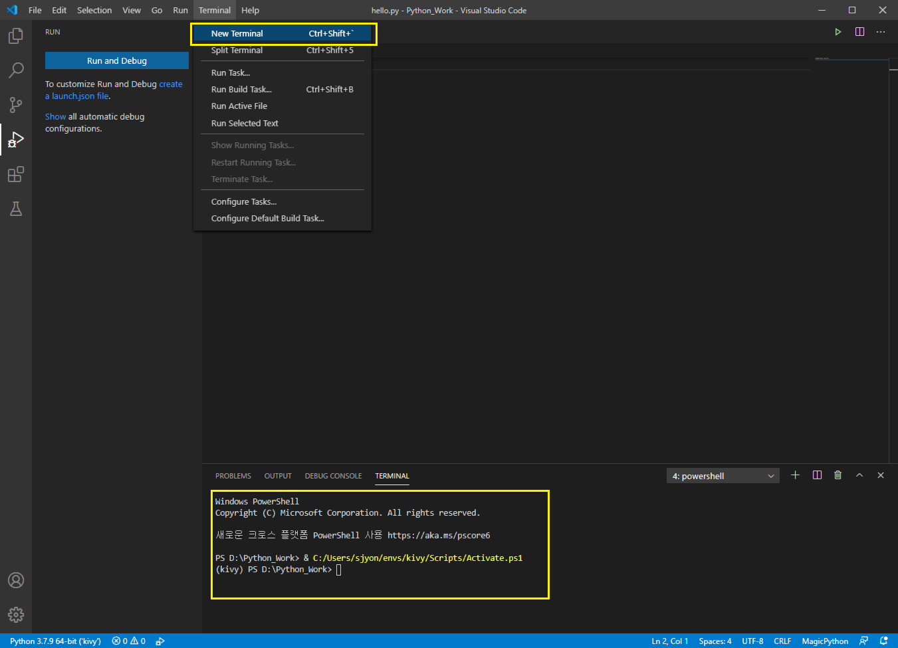This screenshot has width=898, height=648.
Task: Split the terminal panel icon
Action: click(817, 475)
